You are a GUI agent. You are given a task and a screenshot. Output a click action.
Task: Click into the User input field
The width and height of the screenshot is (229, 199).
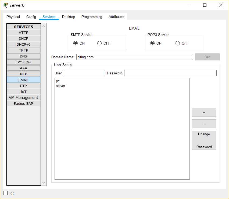(84, 73)
